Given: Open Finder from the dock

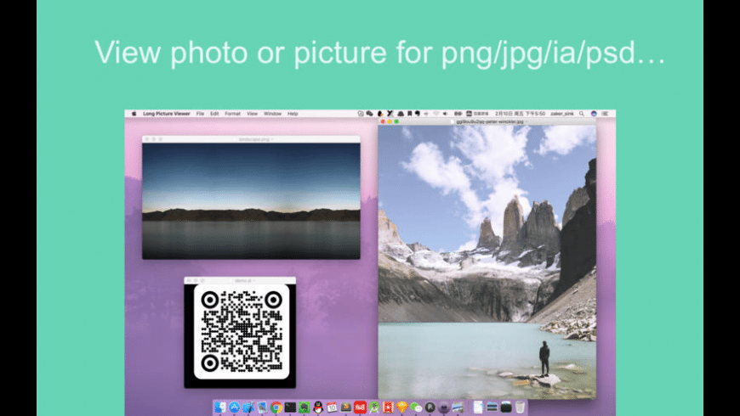Looking at the screenshot, I should pos(220,407).
